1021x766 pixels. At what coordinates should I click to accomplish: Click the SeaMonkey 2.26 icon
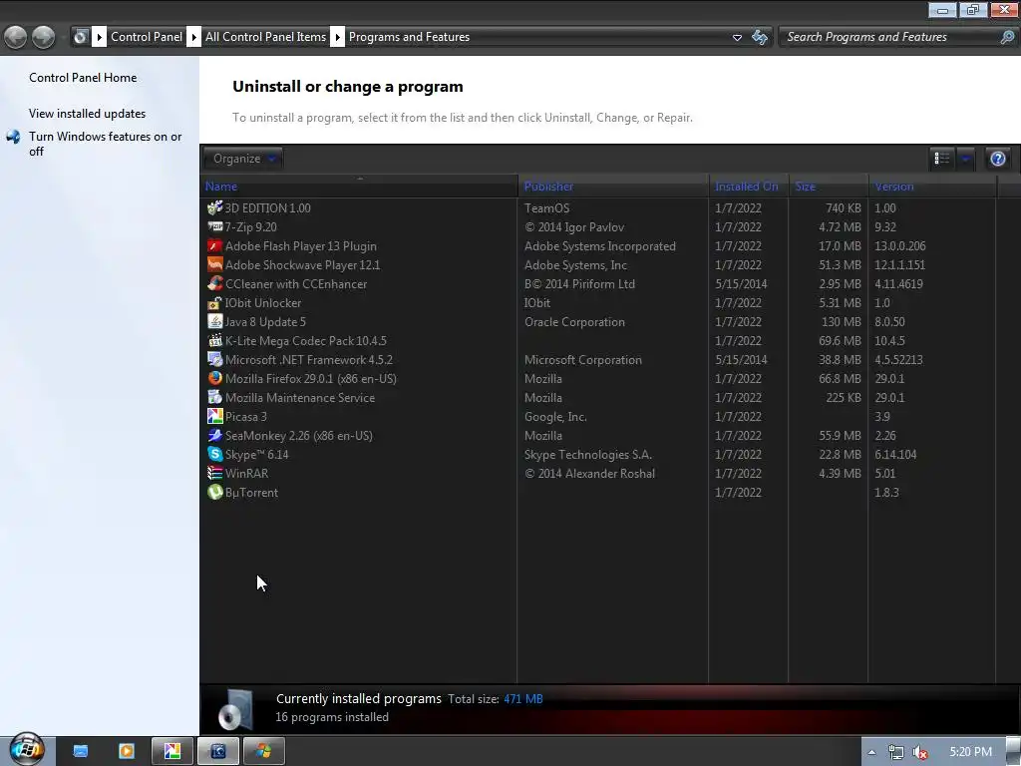[x=215, y=435]
